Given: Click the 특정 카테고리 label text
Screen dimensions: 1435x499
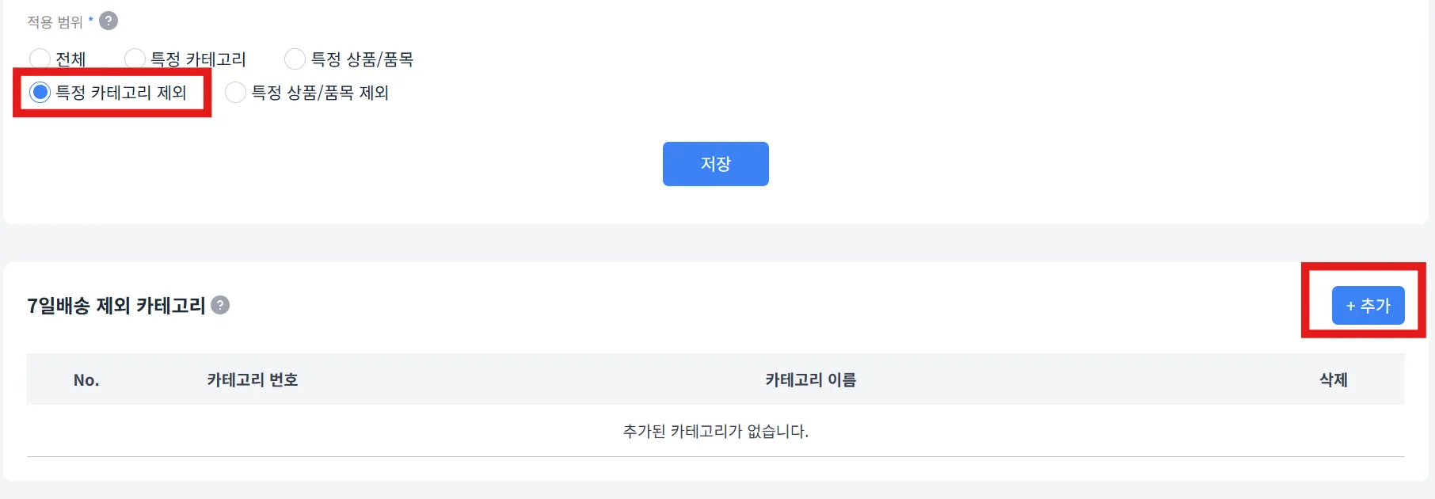Looking at the screenshot, I should coord(198,59).
